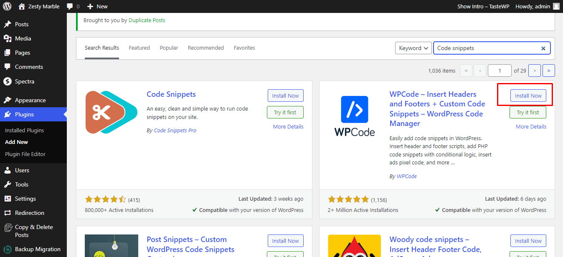Click the Settings icon in sidebar
Screen dimensions: 563x257
click(x=8, y=199)
